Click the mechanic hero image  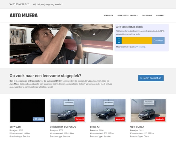(61, 44)
